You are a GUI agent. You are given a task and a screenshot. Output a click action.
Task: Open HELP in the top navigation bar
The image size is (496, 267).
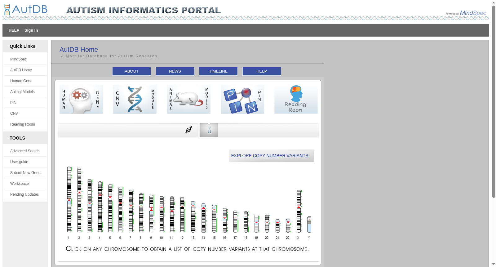14,30
